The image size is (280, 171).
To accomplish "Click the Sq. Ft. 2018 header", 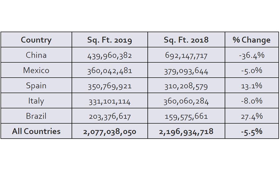I will [x=186, y=40].
